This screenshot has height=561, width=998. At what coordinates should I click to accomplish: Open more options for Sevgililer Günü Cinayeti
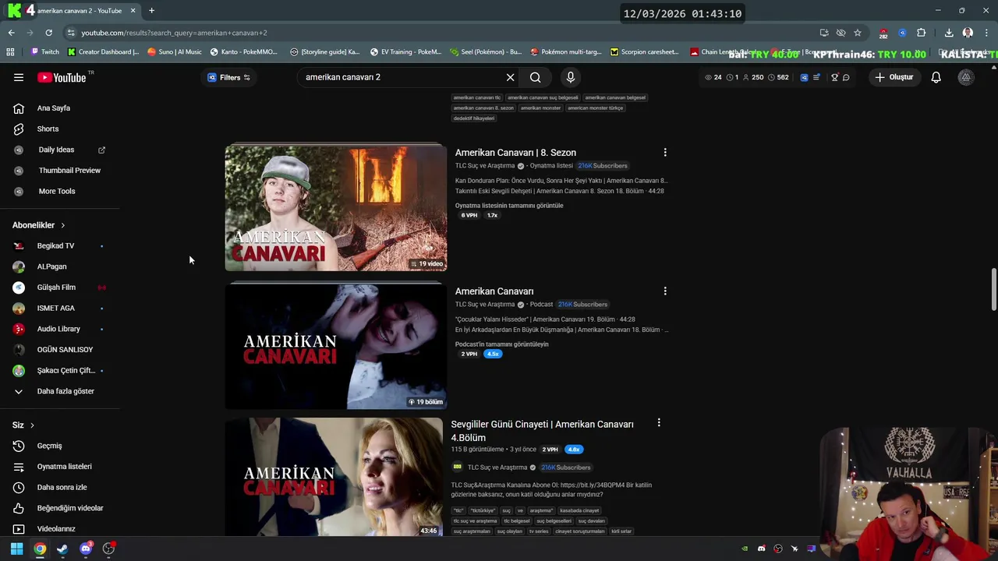click(x=659, y=423)
